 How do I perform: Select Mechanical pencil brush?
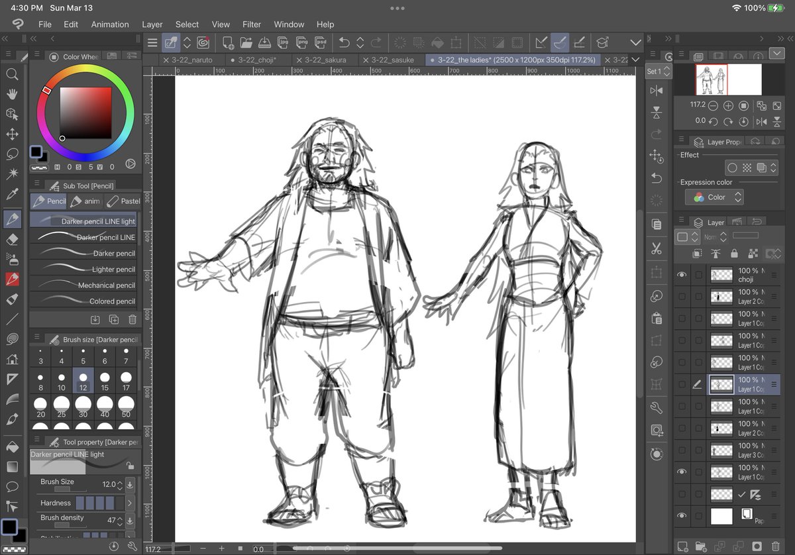(x=83, y=285)
